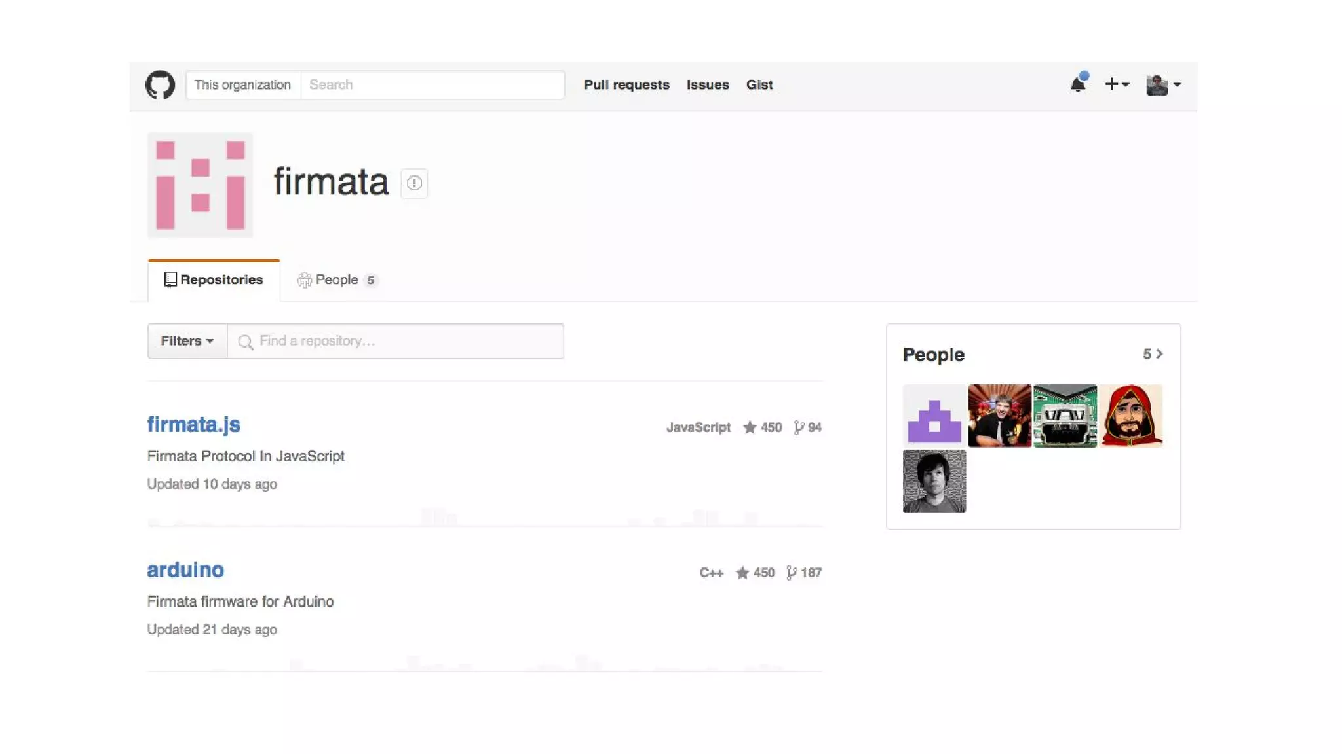Switch to the People tab
This screenshot has height=754, width=1342.
[x=337, y=280]
